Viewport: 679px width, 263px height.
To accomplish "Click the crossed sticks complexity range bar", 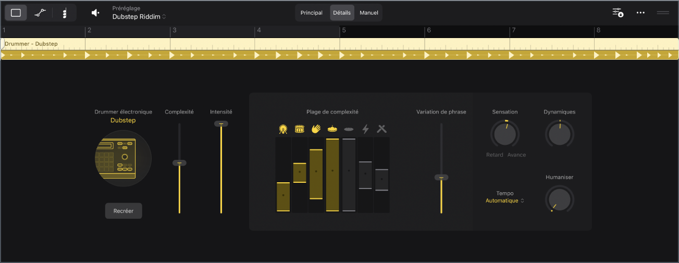I will point(382,180).
